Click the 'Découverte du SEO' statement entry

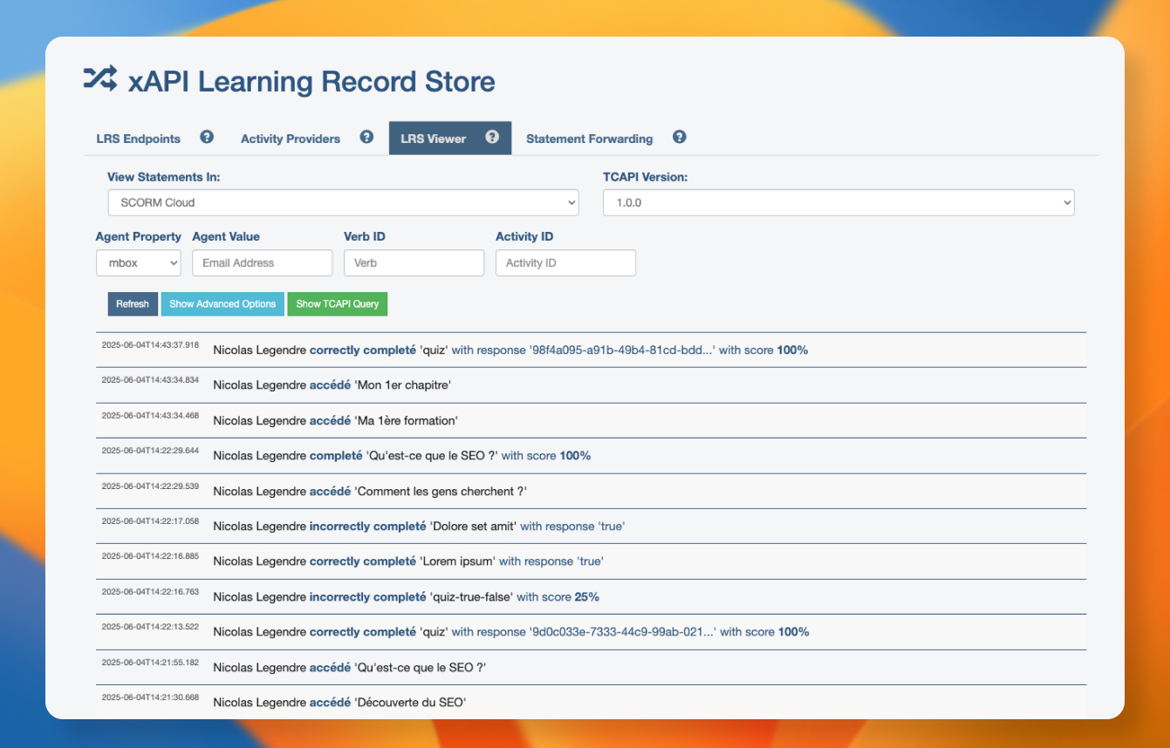click(409, 703)
